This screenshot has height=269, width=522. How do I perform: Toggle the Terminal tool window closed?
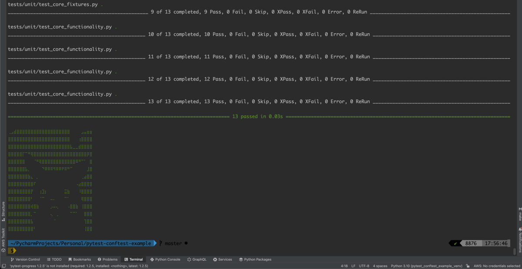click(x=135, y=259)
